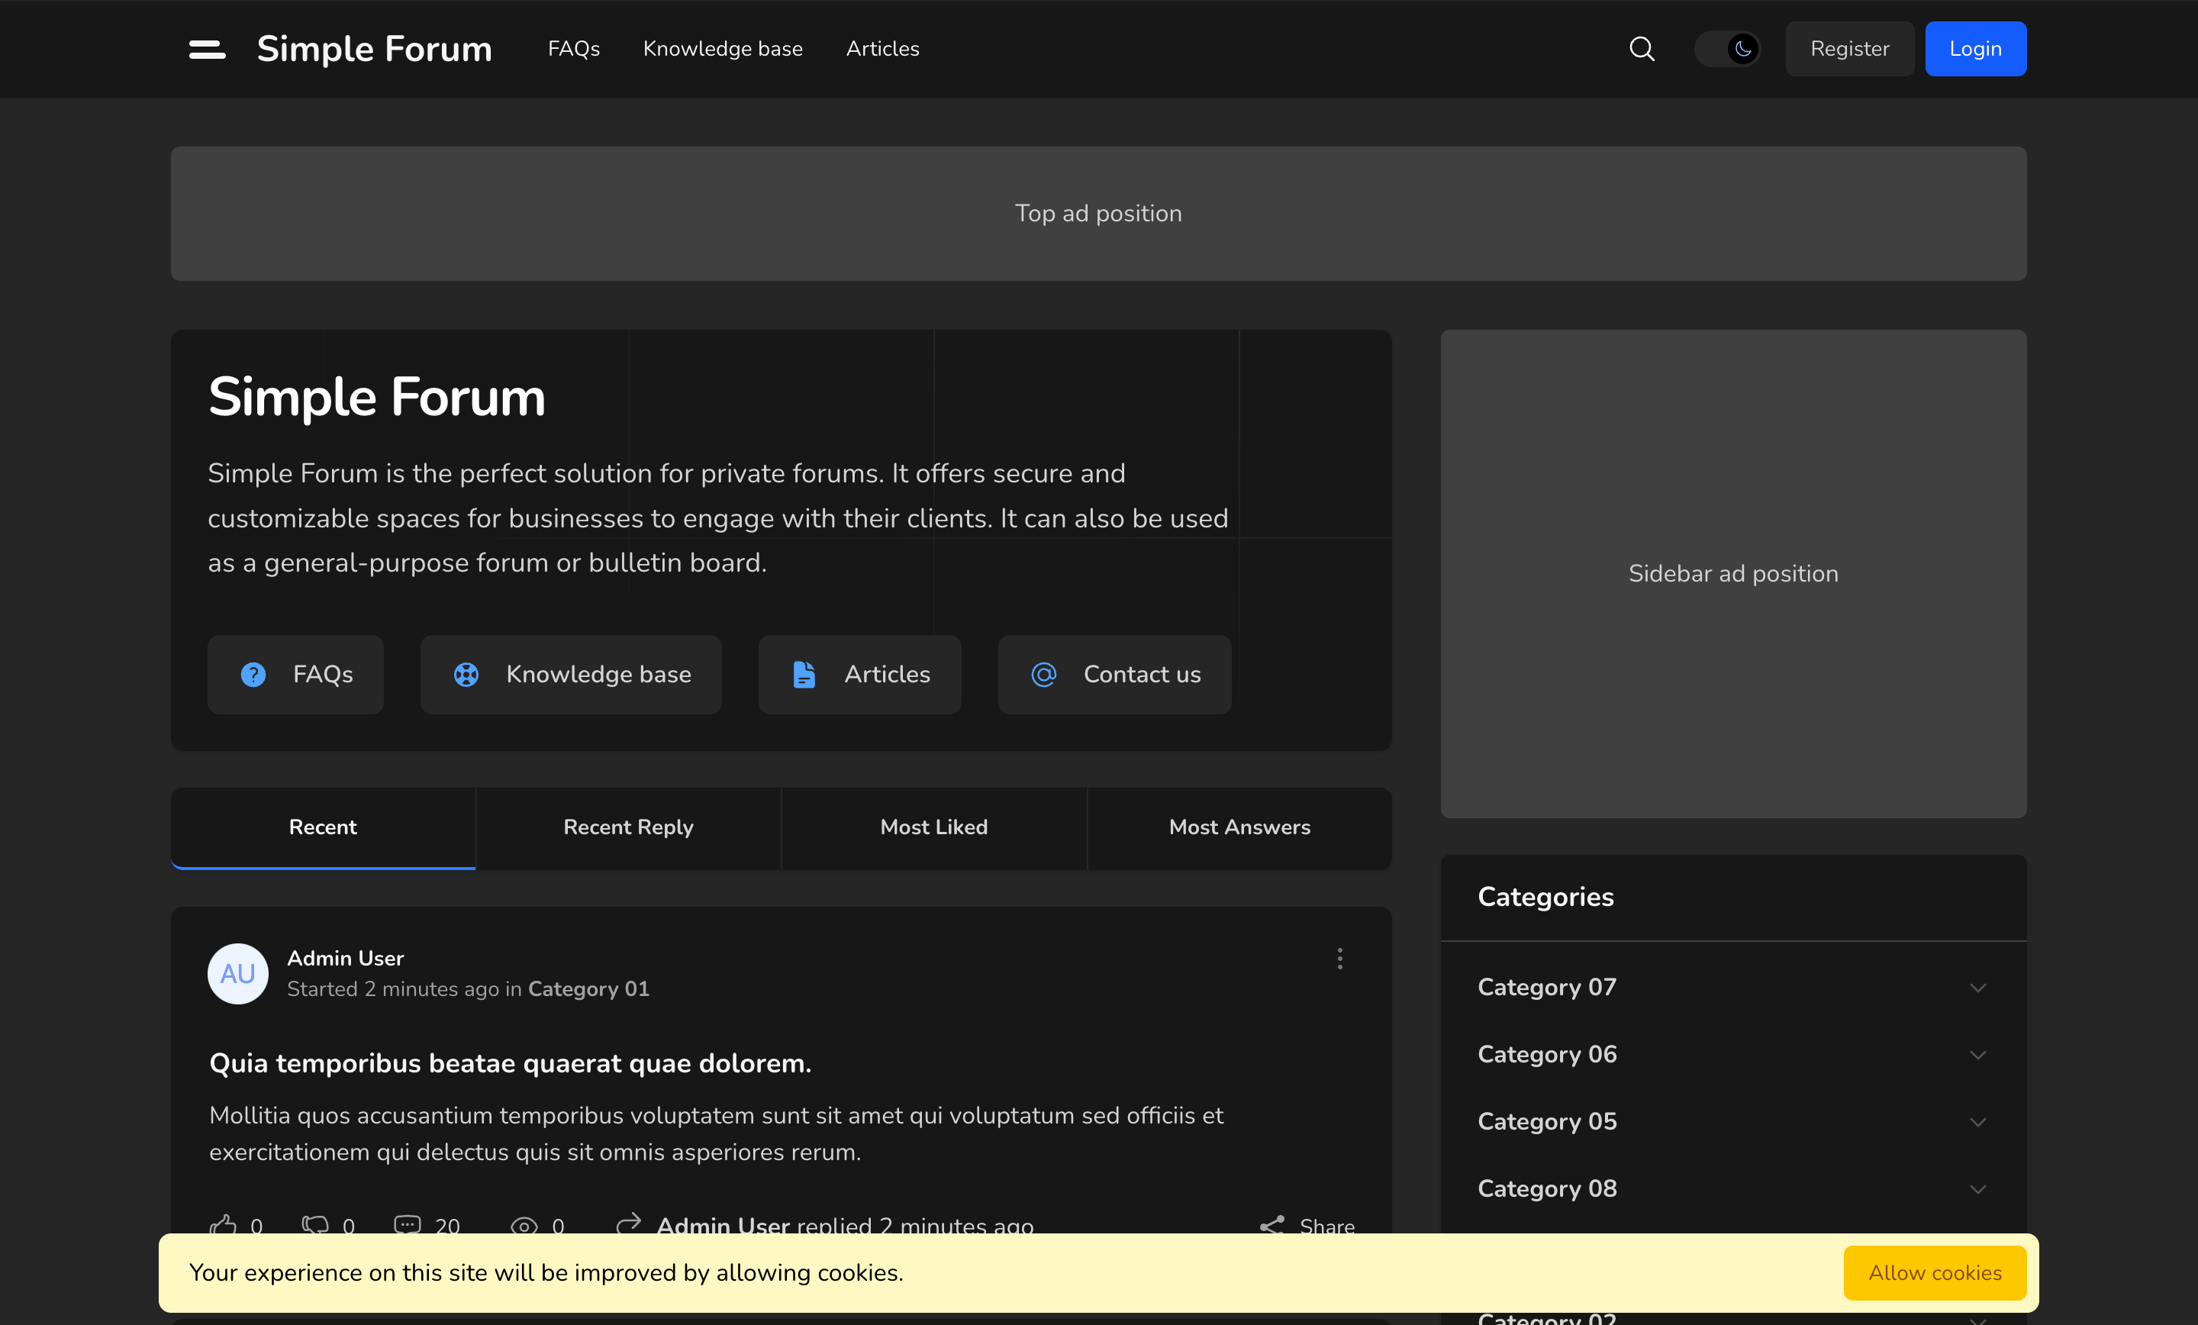Click the FAQs question mark icon
The width and height of the screenshot is (2198, 1325).
253,675
